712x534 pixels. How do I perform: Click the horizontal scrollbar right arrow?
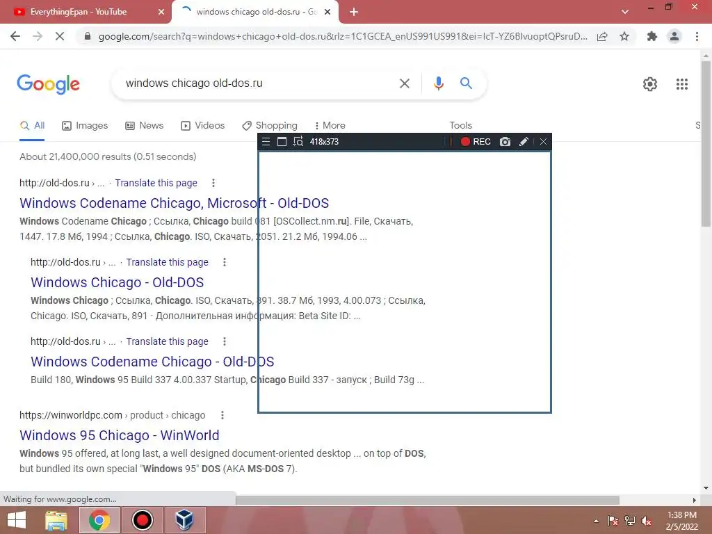694,500
